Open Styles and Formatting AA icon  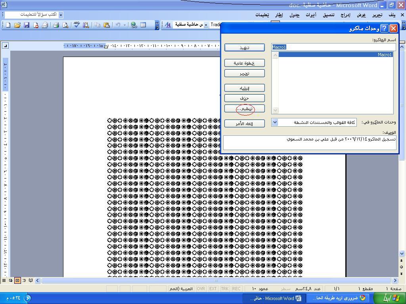tap(168, 25)
